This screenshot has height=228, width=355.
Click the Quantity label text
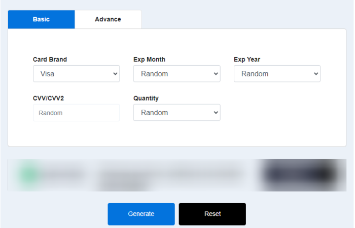pos(146,99)
